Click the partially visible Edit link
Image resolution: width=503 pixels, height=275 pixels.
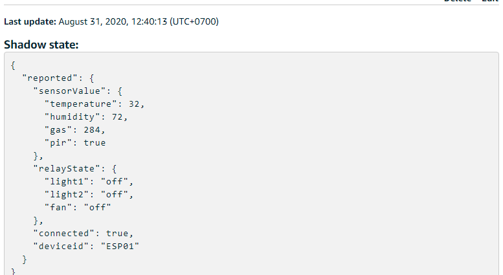point(489,1)
